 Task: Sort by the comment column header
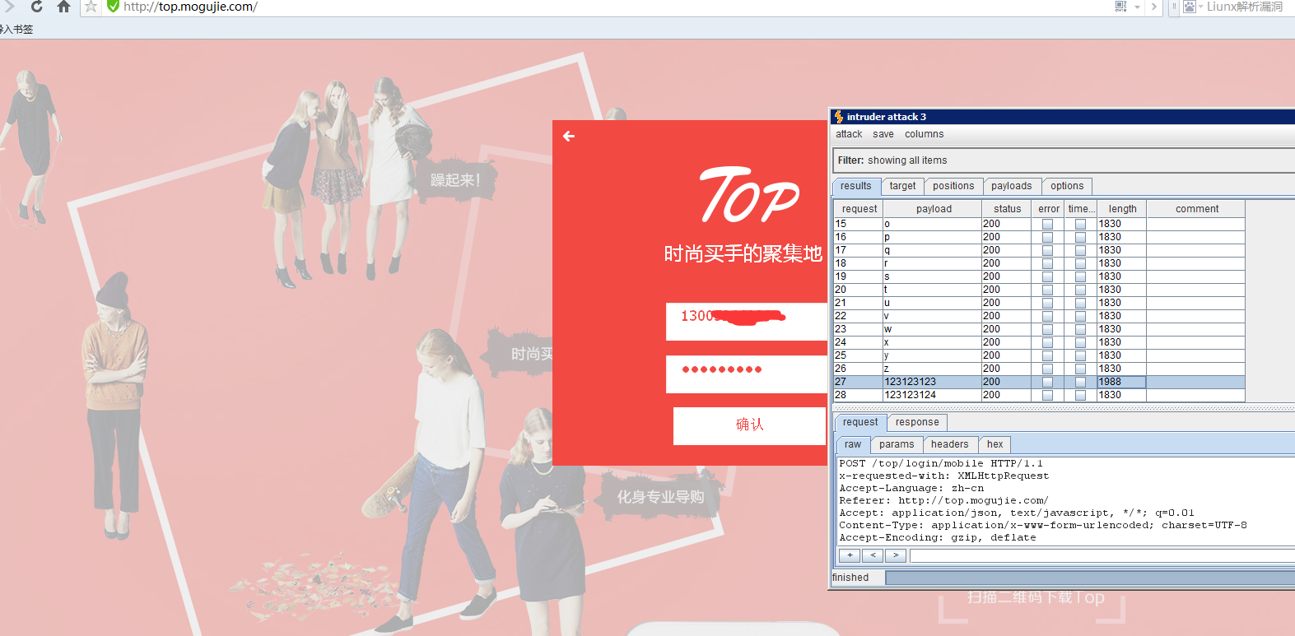coord(1196,209)
